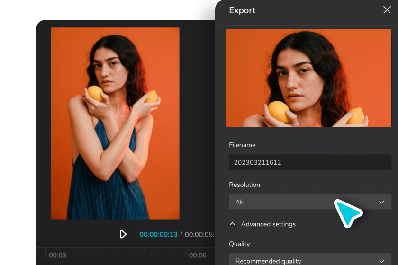Click the Advanced settings label
Image resolution: width=398 pixels, height=265 pixels.
pyautogui.click(x=268, y=224)
